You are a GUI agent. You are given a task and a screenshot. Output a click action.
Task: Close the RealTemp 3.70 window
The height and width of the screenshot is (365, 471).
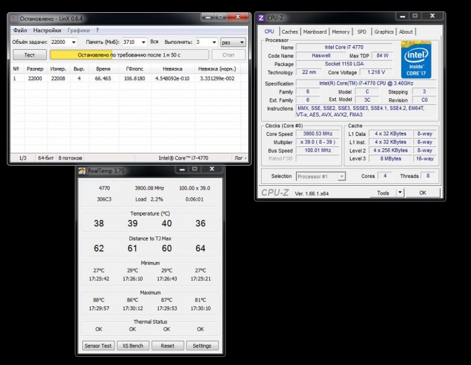pyautogui.click(x=212, y=169)
